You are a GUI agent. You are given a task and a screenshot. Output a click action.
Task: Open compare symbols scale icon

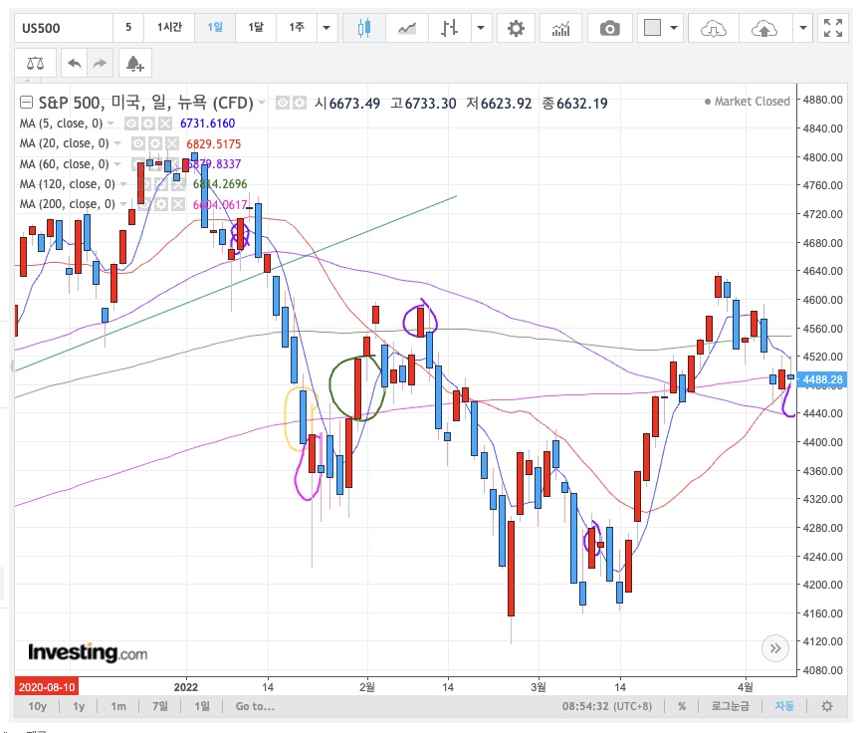click(x=36, y=64)
